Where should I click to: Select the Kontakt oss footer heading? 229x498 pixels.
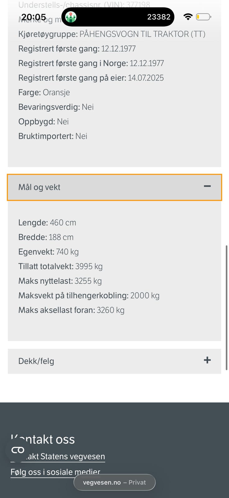click(43, 439)
